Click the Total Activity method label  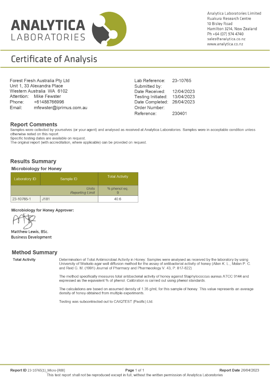click(x=24, y=260)
